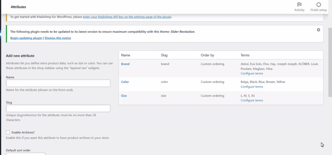
Task: Open the Color attribute
Action: click(125, 82)
